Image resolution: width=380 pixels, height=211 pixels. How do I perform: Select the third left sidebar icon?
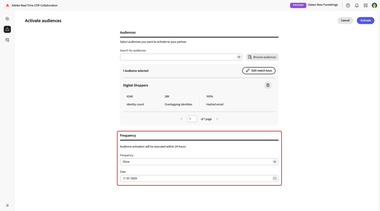[x=8, y=40]
